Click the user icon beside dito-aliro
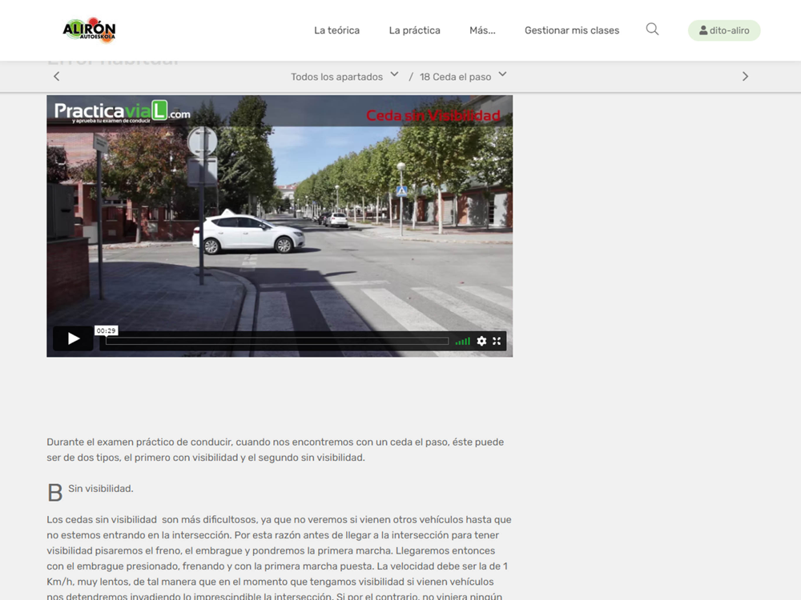Viewport: 801px width, 600px height. tap(703, 30)
